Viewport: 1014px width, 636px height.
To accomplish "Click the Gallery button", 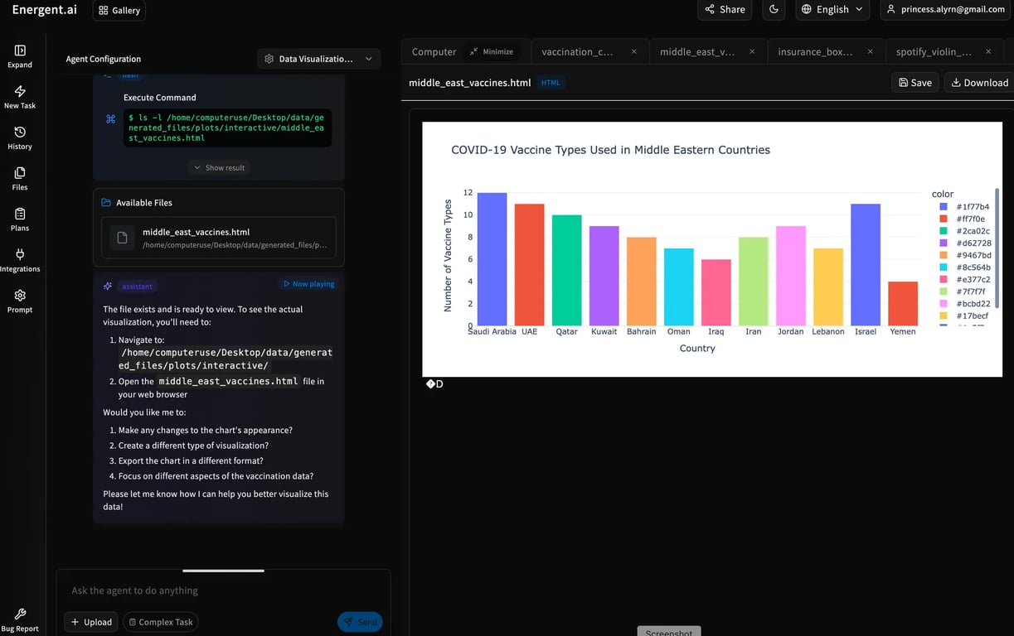I will pyautogui.click(x=119, y=11).
